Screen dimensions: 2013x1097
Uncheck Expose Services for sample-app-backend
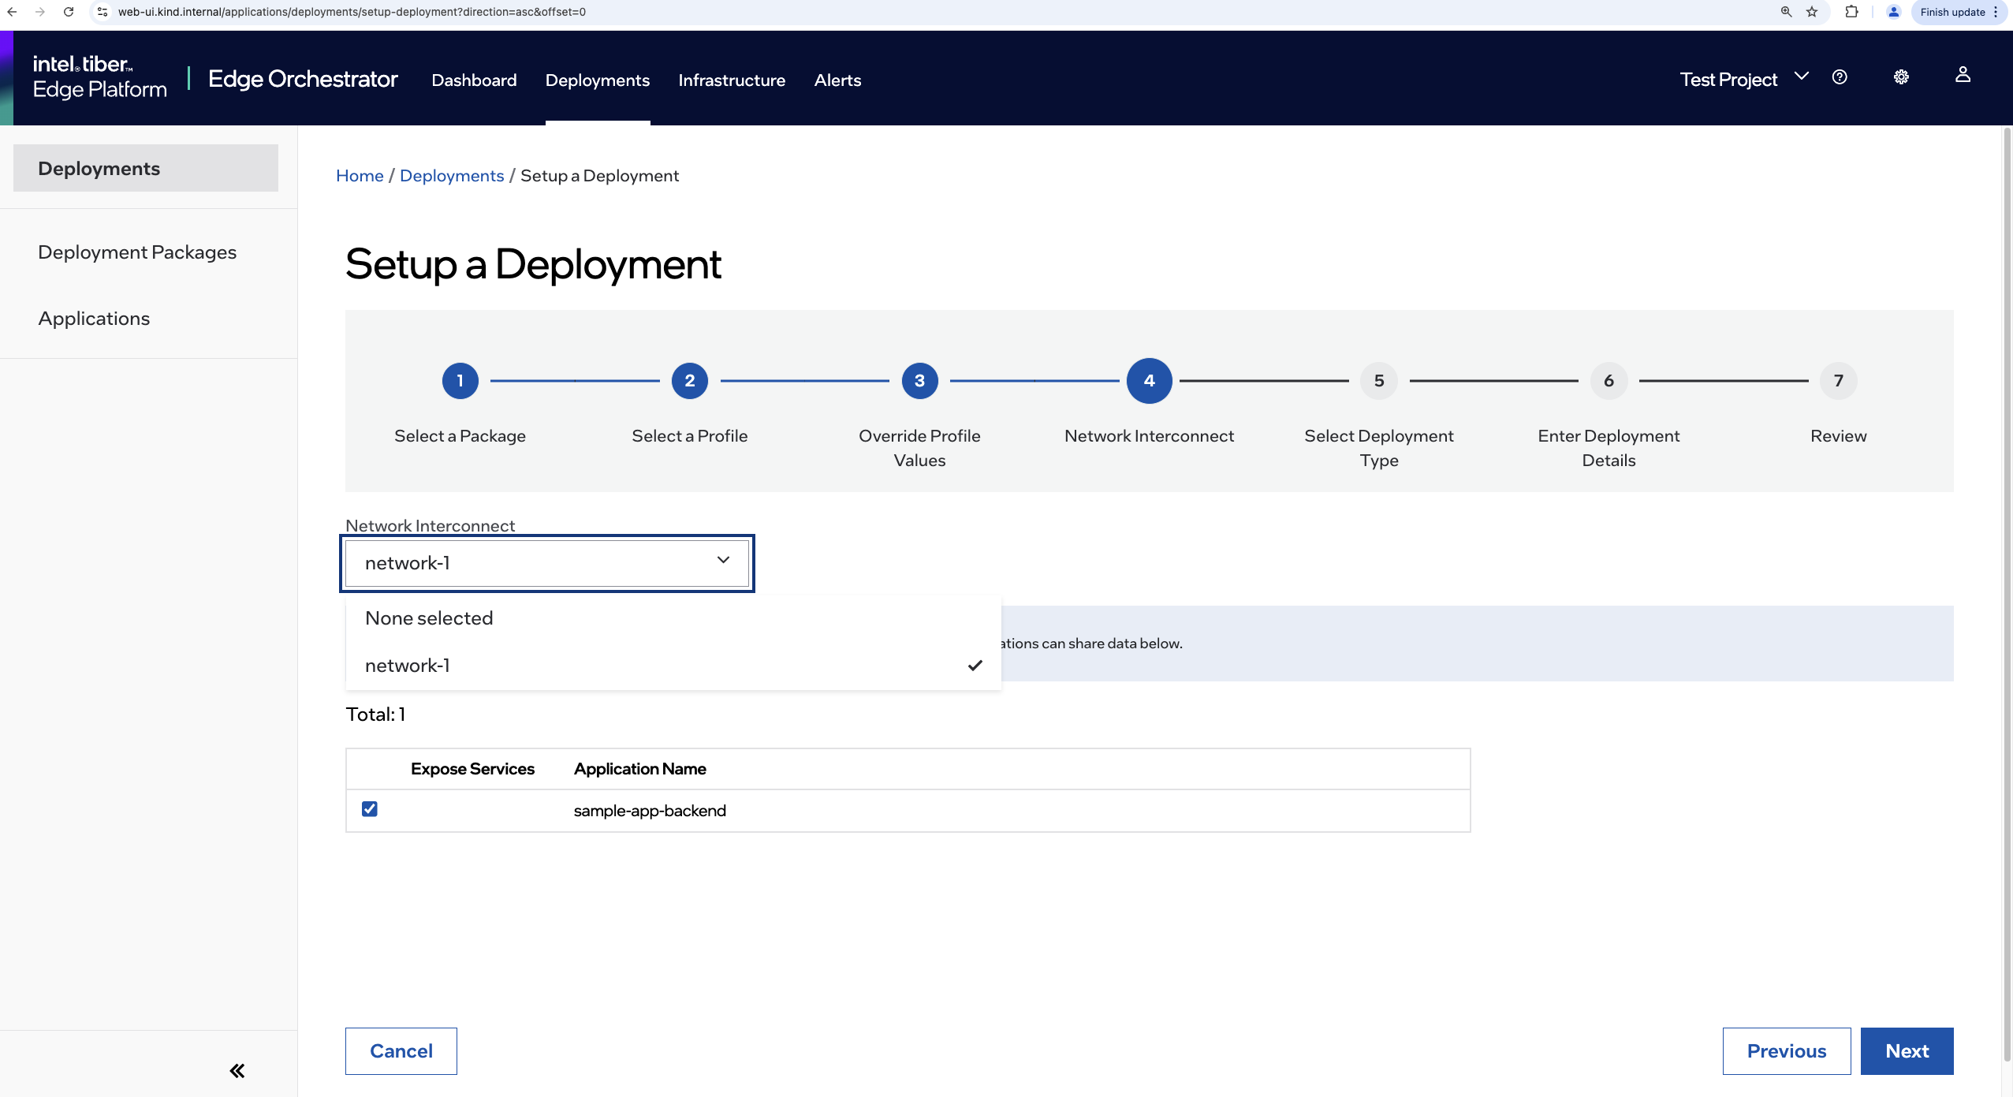click(369, 809)
